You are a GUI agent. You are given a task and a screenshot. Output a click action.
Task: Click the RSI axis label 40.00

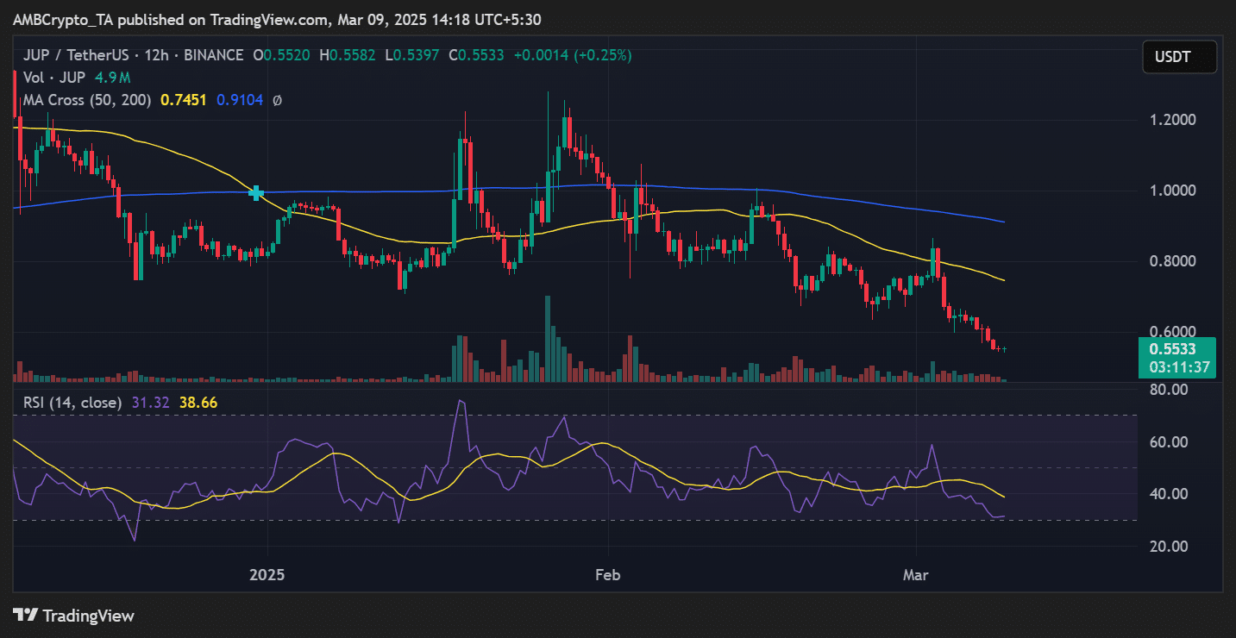point(1170,494)
